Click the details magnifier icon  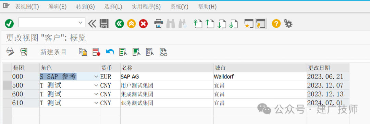pos(24,52)
